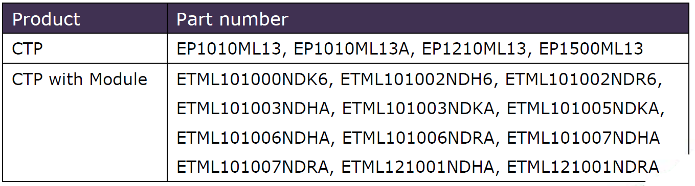Click part number ETML101003NDHA
The width and height of the screenshot is (695, 186).
254,109
